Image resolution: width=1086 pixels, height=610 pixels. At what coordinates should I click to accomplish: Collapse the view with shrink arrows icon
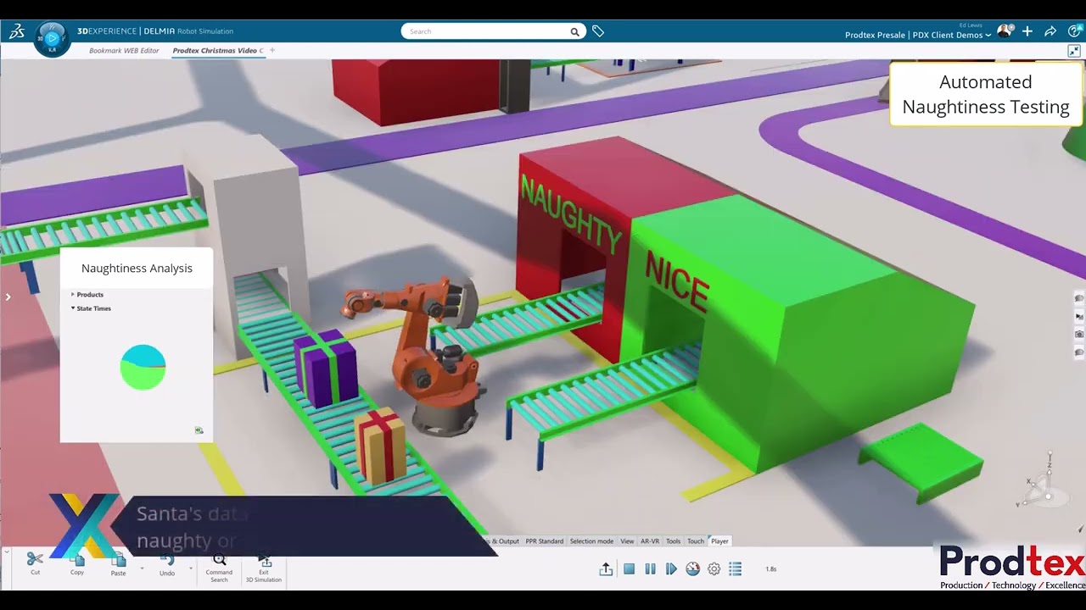tap(1074, 51)
